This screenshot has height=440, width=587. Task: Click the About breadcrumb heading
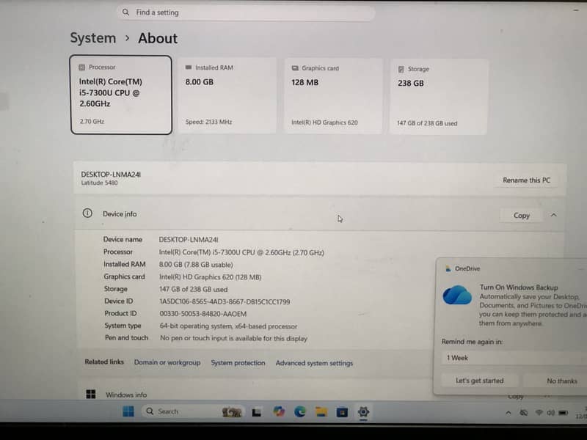[158, 39]
